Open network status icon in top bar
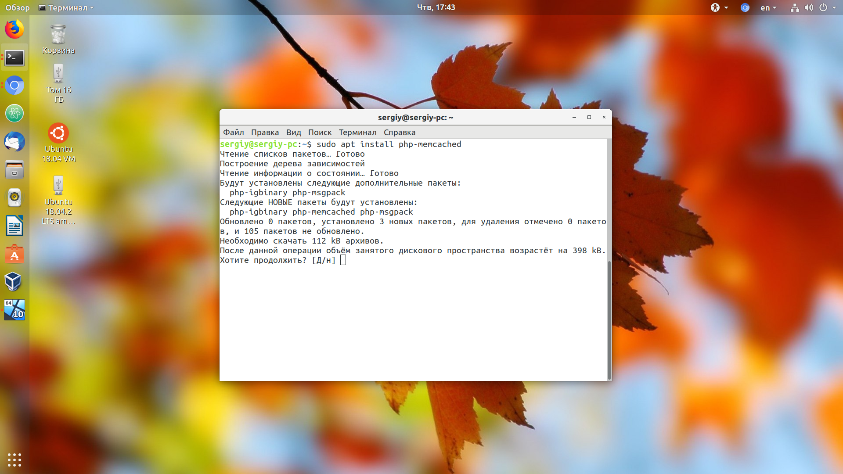The height and width of the screenshot is (474, 843). pyautogui.click(x=795, y=7)
